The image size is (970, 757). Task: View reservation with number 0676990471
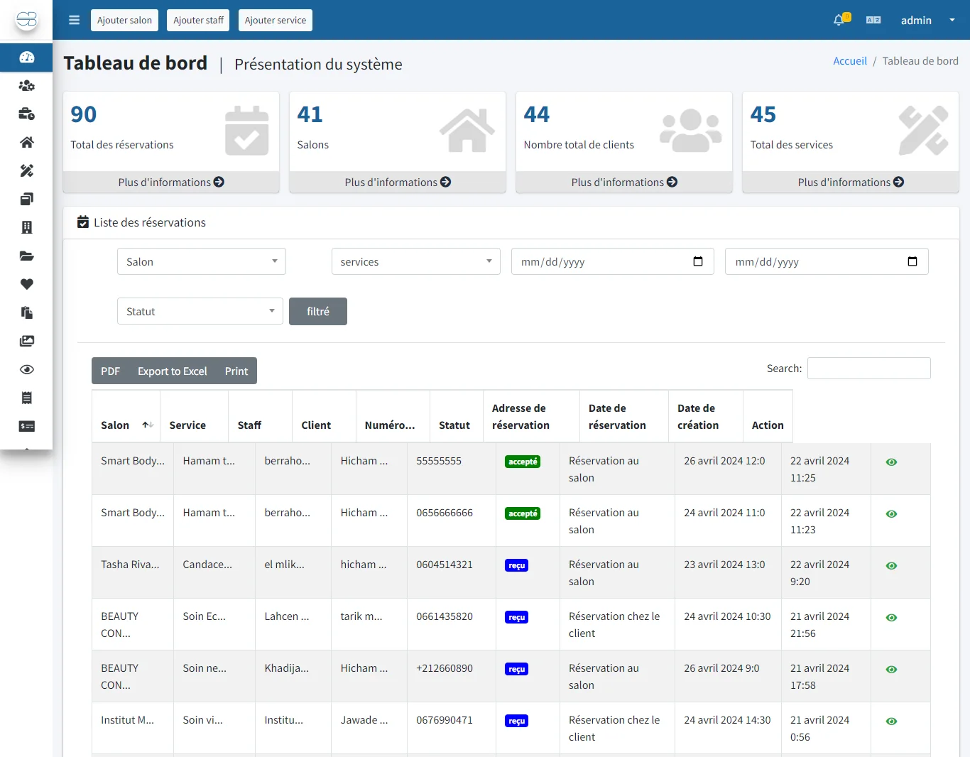(891, 721)
